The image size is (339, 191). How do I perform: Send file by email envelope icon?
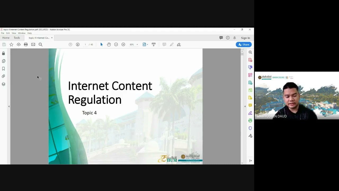33,45
